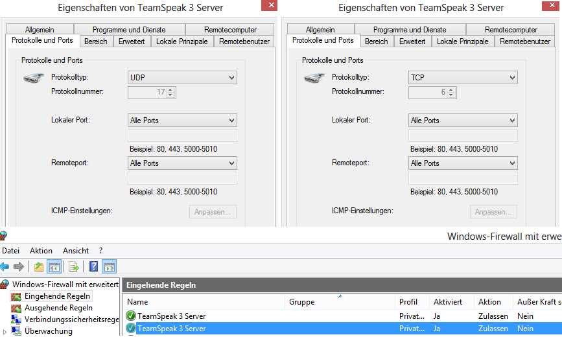Click Anpassen button in TCP dialog

[493, 212]
